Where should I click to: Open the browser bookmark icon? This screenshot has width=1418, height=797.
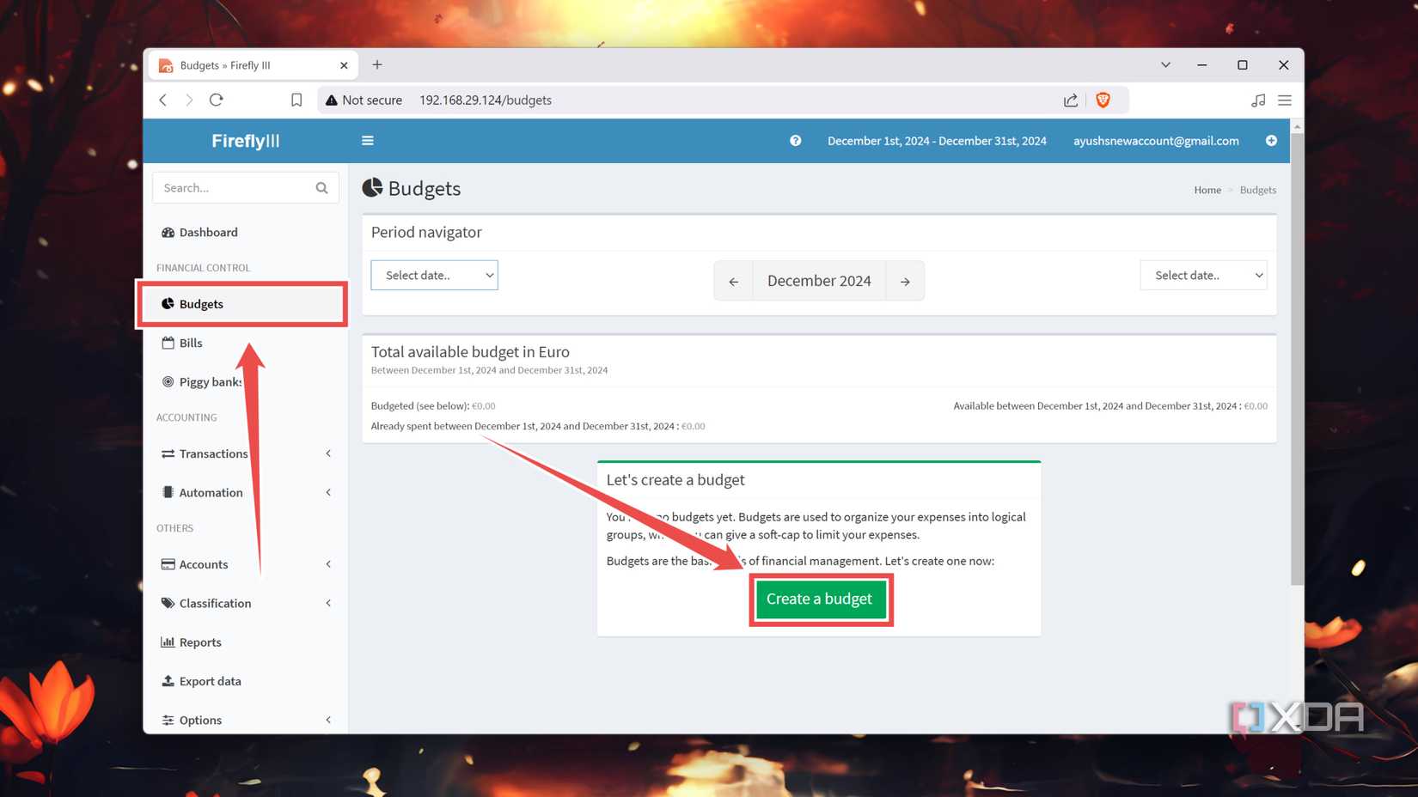click(296, 100)
